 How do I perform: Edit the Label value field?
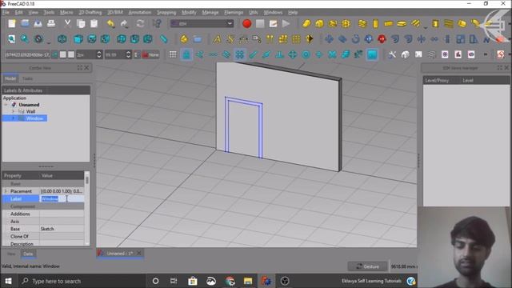pos(62,199)
